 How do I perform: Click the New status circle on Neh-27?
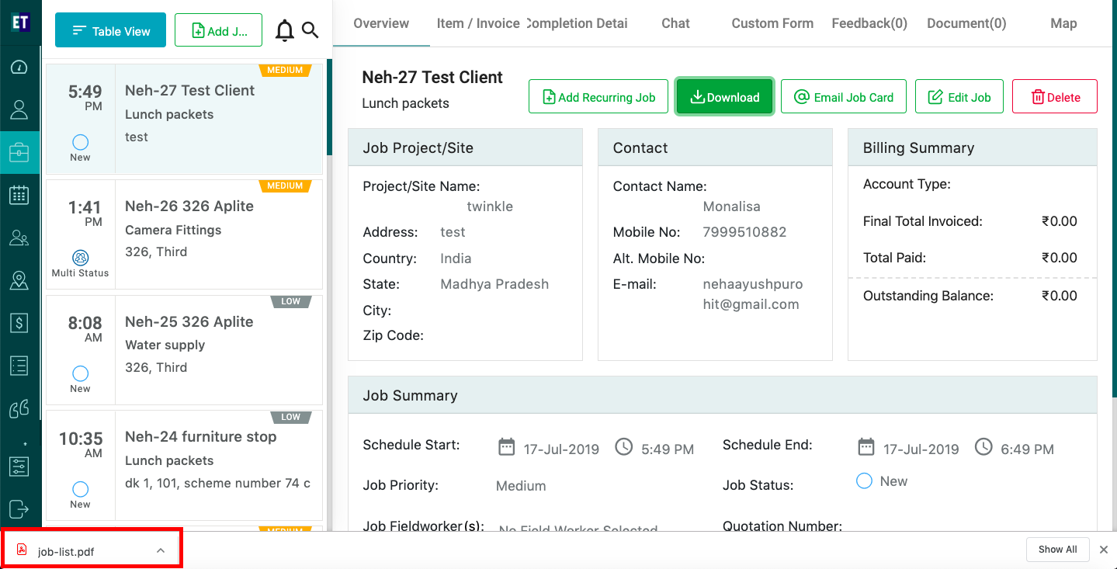(80, 142)
